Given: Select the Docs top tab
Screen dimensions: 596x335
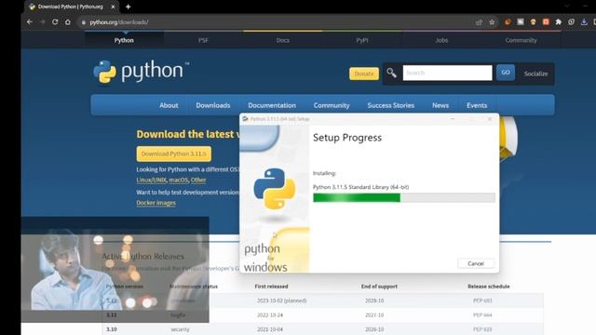Looking at the screenshot, I should click(283, 40).
